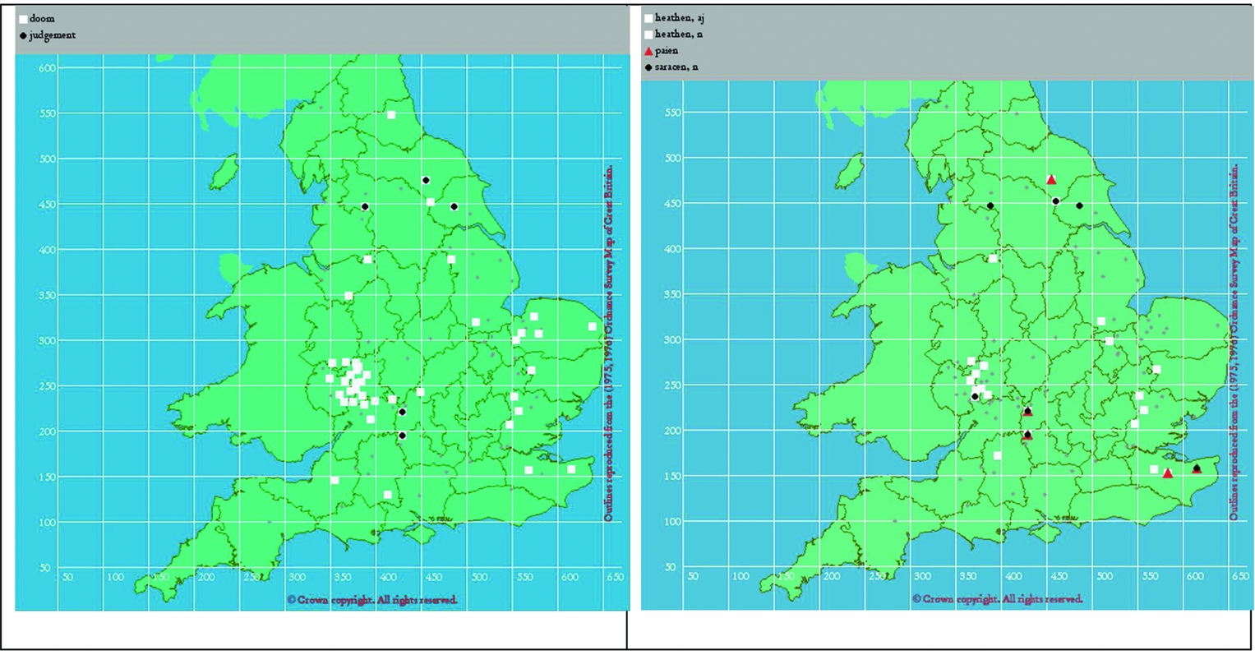The width and height of the screenshot is (1255, 655).
Task: Pick the northernmost black judgement dot, left map
Action: point(426,180)
